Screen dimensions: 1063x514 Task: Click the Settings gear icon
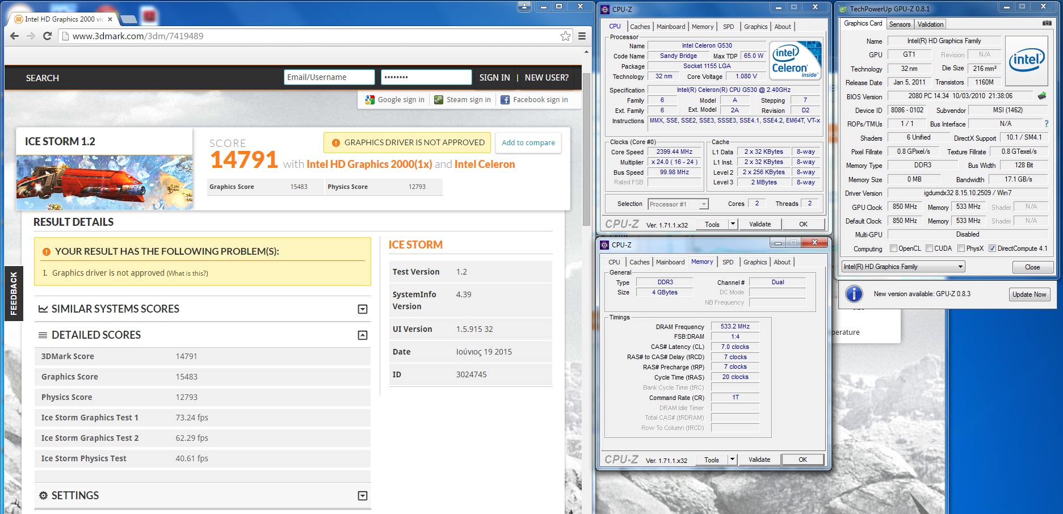pyautogui.click(x=43, y=495)
